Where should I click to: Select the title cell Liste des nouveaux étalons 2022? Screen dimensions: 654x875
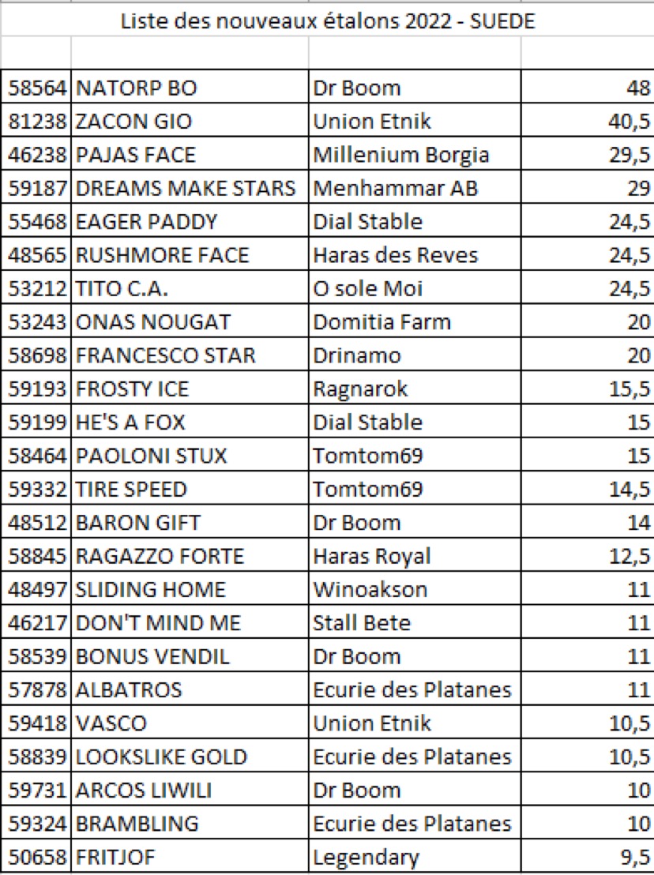point(327,21)
